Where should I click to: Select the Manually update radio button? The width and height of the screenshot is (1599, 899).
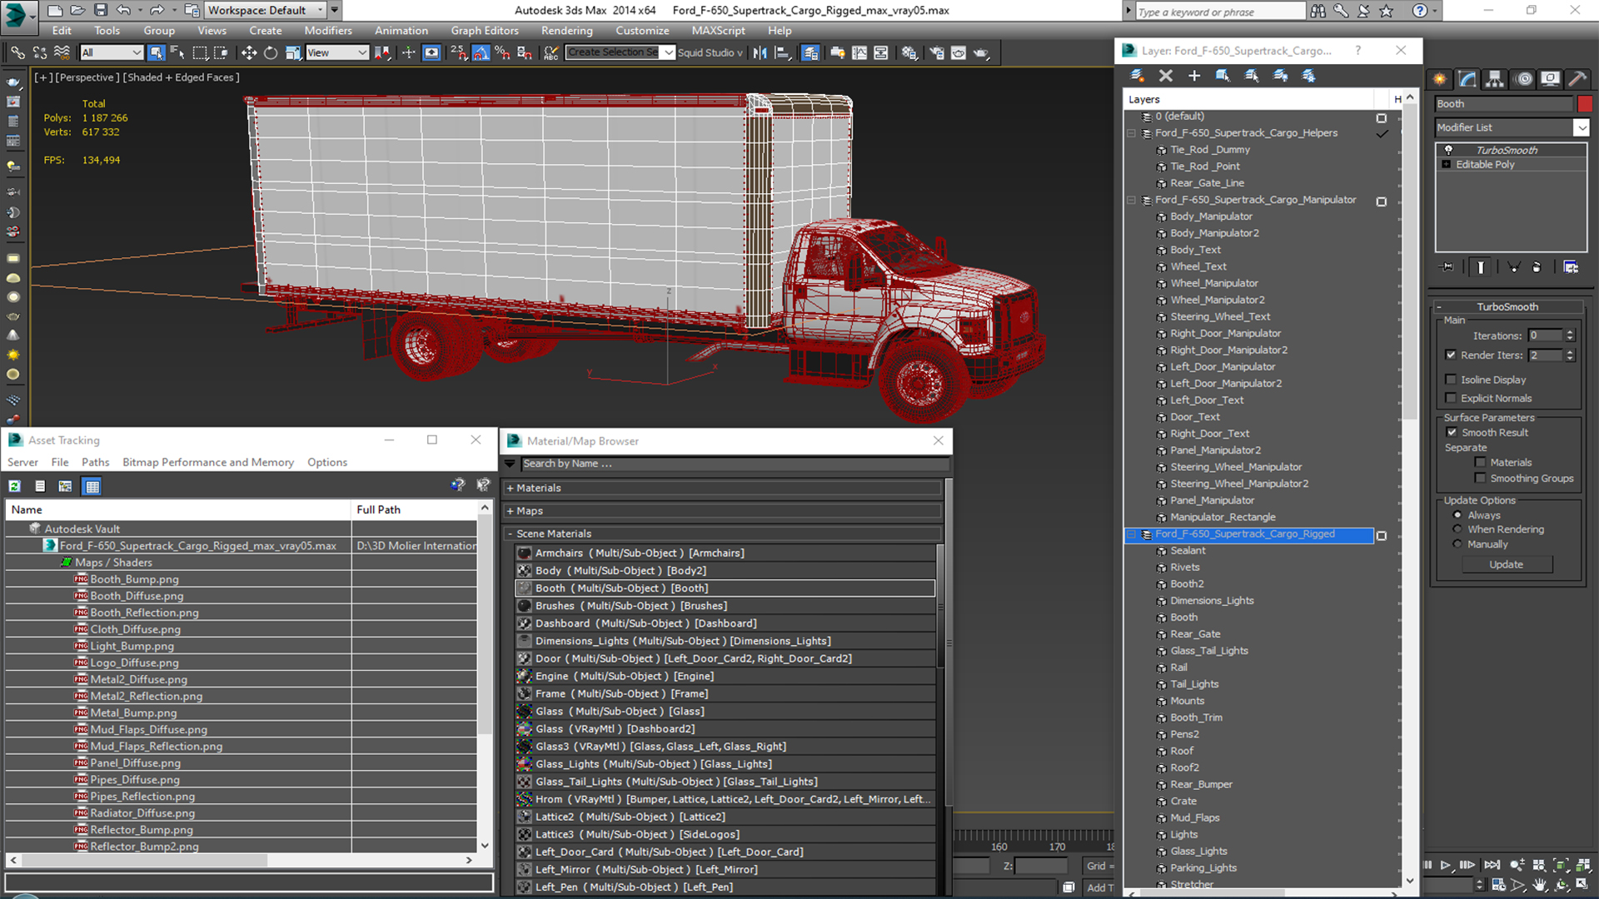(1457, 544)
